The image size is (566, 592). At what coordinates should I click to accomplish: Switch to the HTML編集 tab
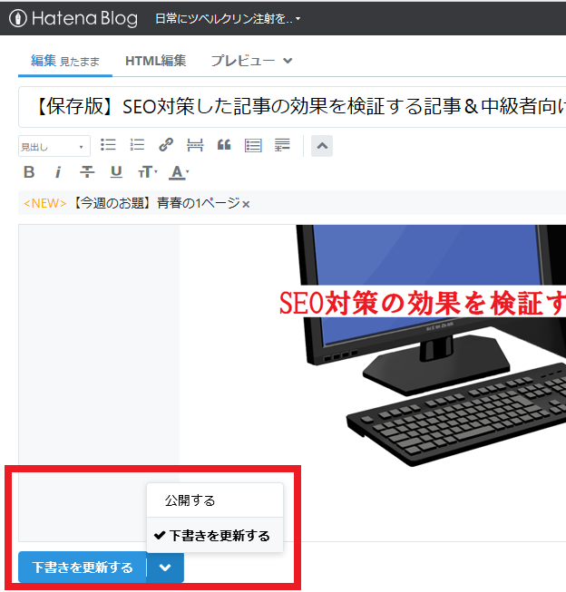[156, 61]
